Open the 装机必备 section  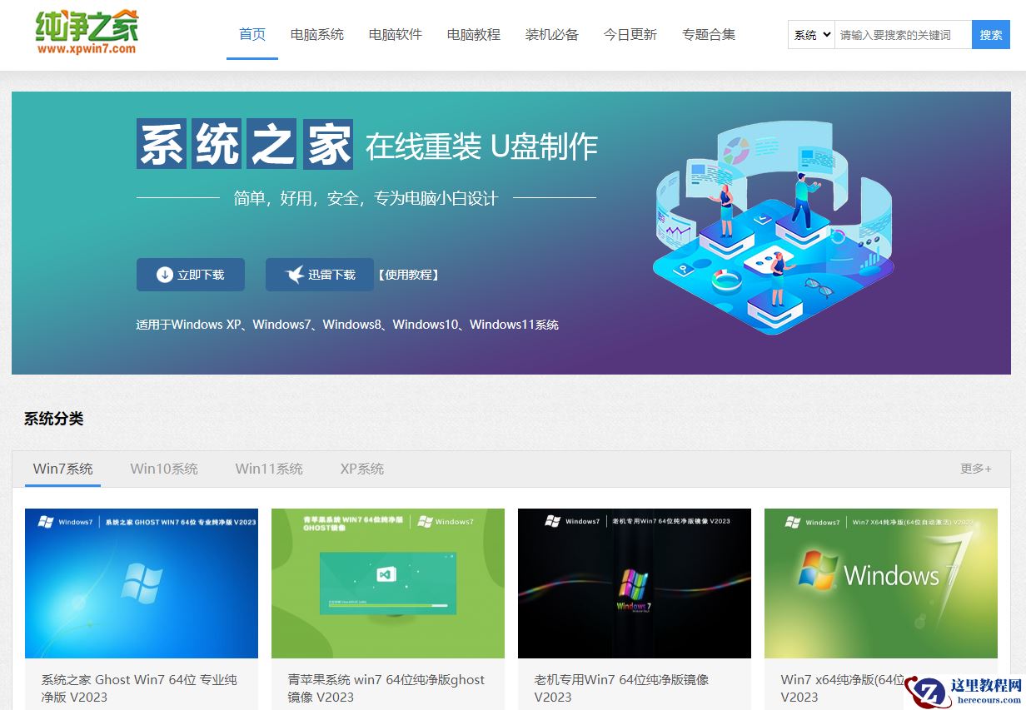551,35
